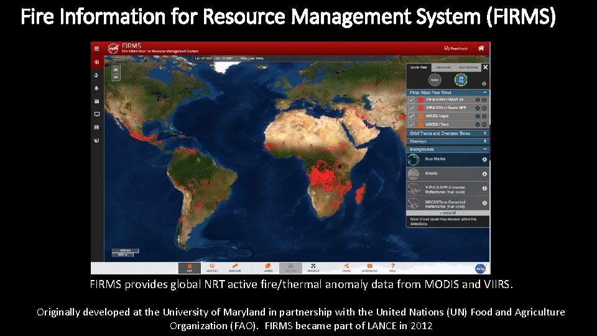The height and width of the screenshot is (336, 597).
Task: Open the Feedback link in header
Action: pos(456,49)
